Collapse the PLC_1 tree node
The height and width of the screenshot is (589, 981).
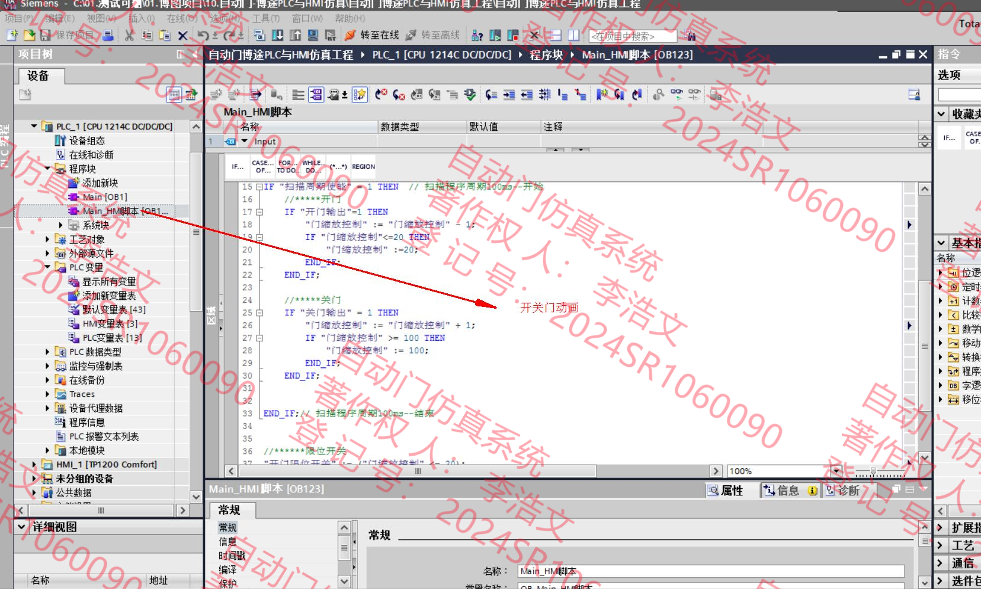click(34, 126)
